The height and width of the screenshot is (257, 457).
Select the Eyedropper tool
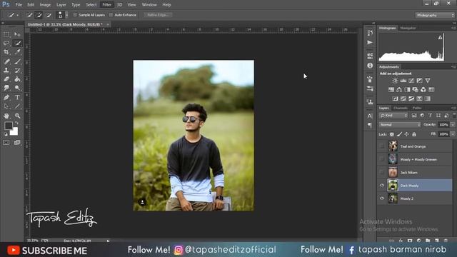coord(17,52)
